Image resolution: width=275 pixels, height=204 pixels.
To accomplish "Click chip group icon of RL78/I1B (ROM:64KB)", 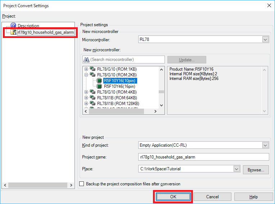I will [93, 97].
